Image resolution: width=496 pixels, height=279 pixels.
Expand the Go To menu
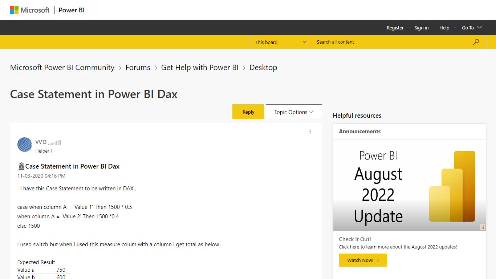click(472, 28)
